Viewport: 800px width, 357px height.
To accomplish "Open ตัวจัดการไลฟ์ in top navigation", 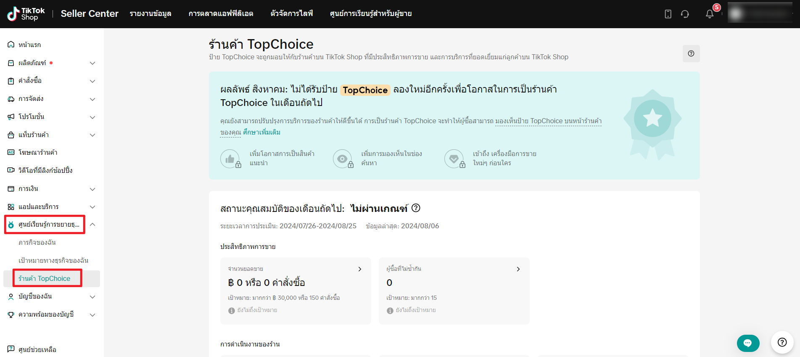I will click(291, 14).
